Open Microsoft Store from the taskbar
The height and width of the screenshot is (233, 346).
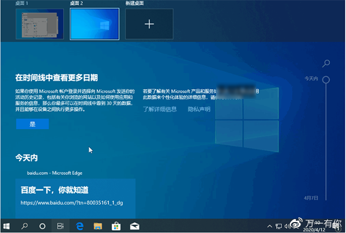[115, 226]
